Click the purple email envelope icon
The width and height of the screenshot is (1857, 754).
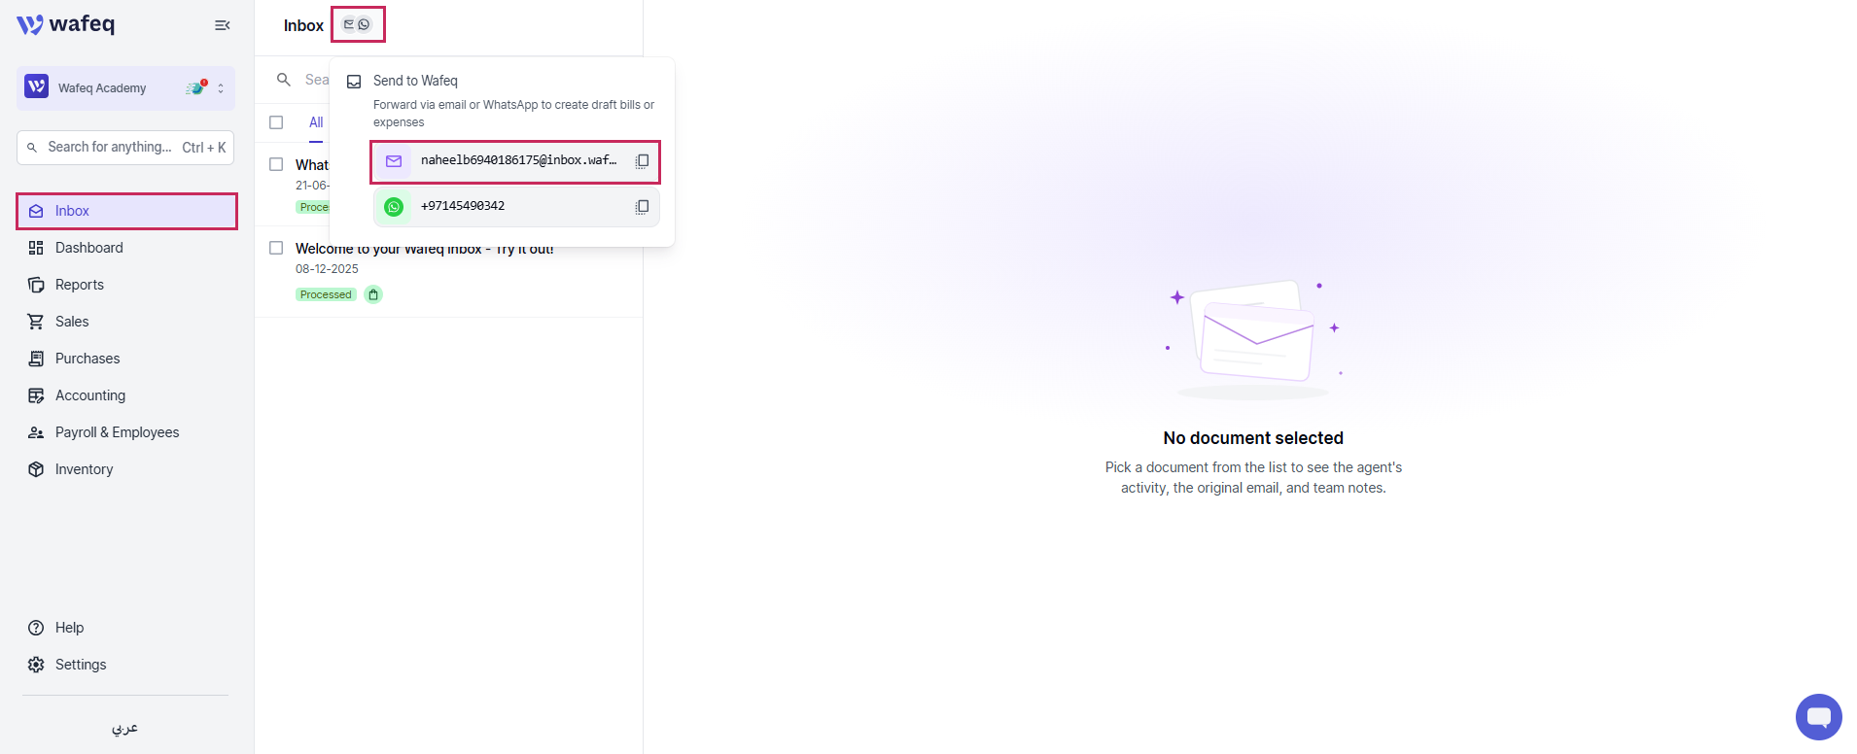pyautogui.click(x=394, y=161)
